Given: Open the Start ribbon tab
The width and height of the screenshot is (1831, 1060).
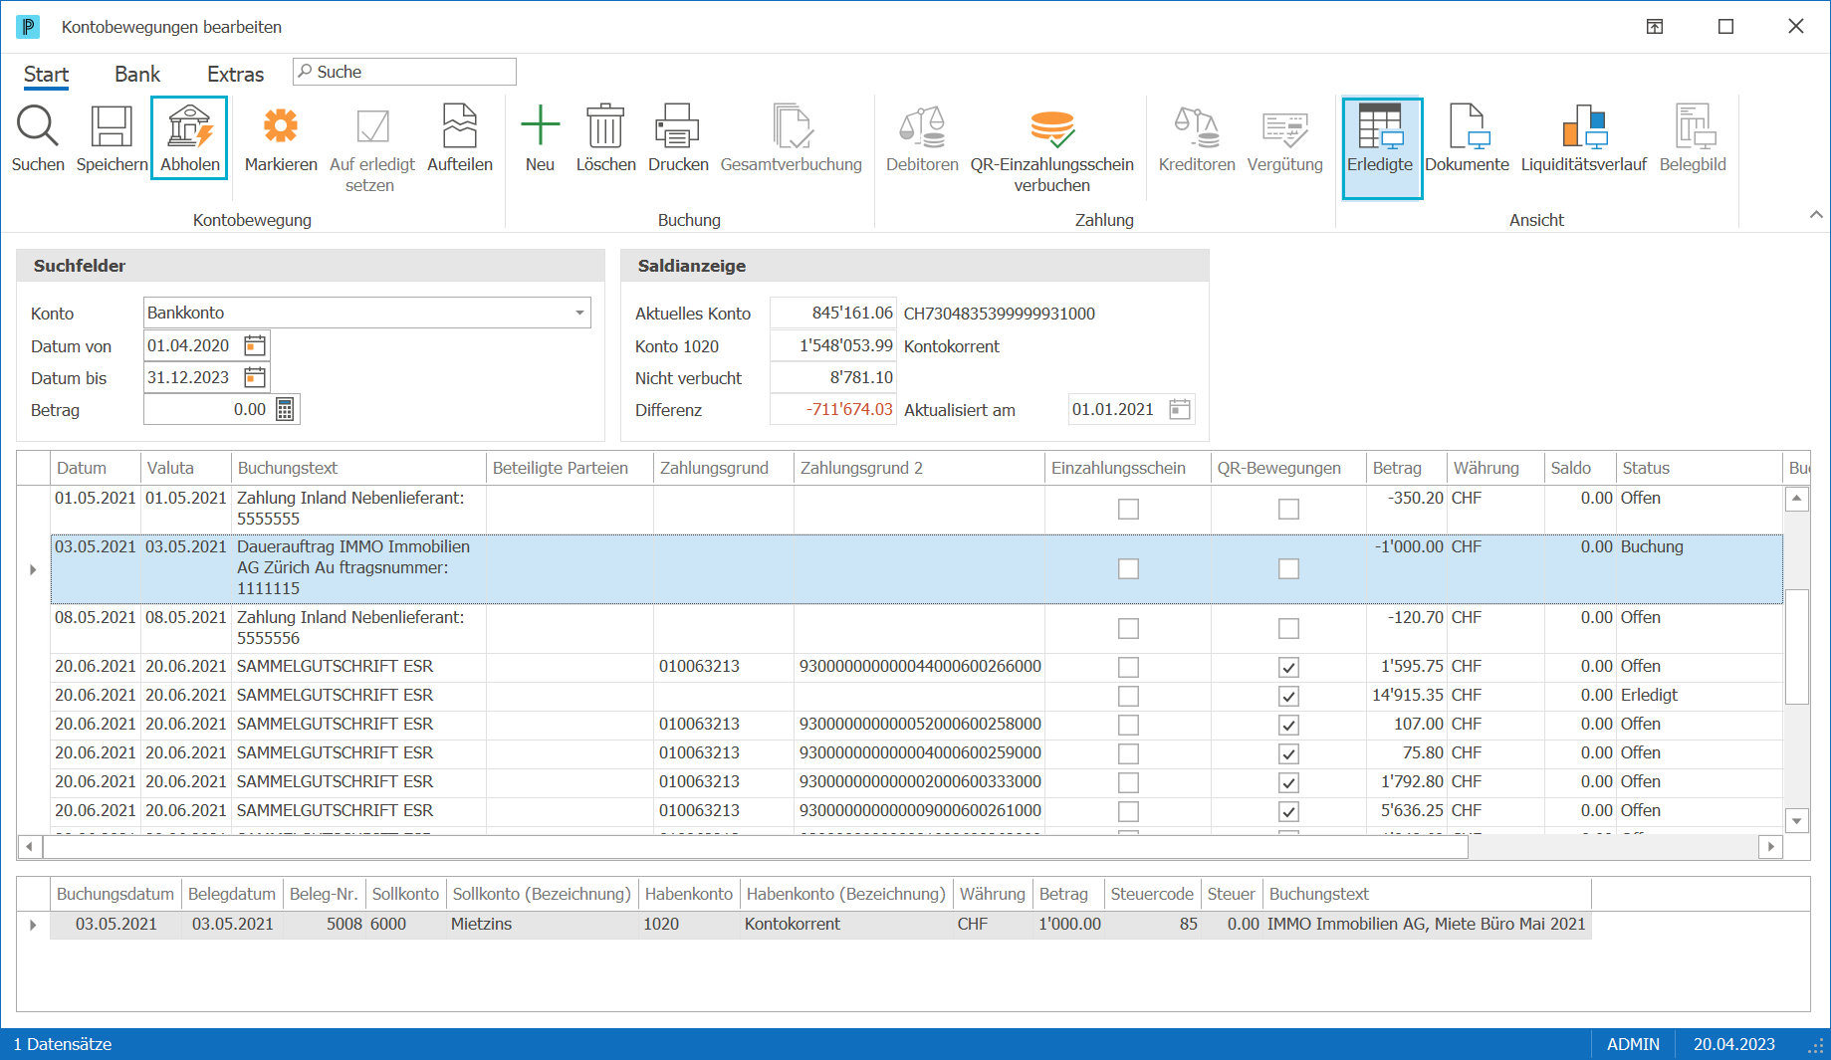Looking at the screenshot, I should click(46, 75).
